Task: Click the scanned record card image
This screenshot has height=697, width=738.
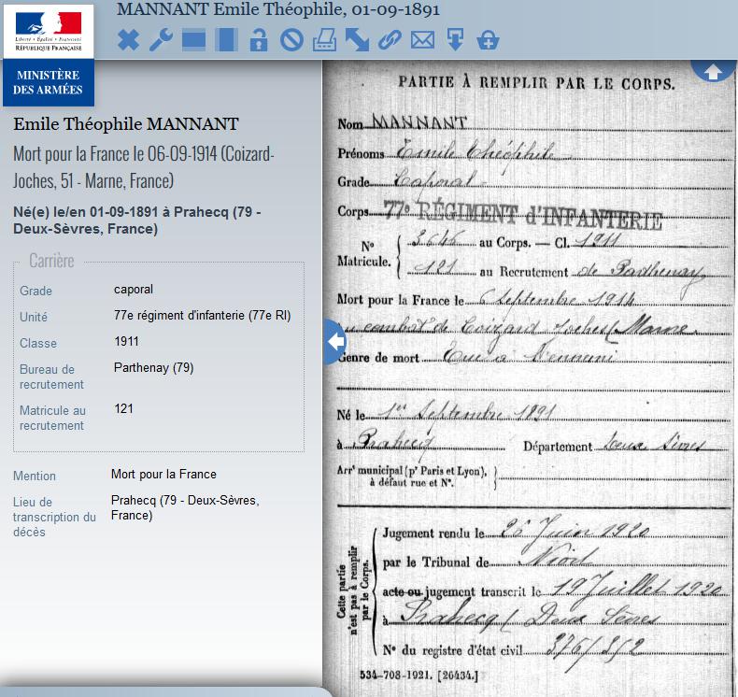Action: pyautogui.click(x=530, y=377)
